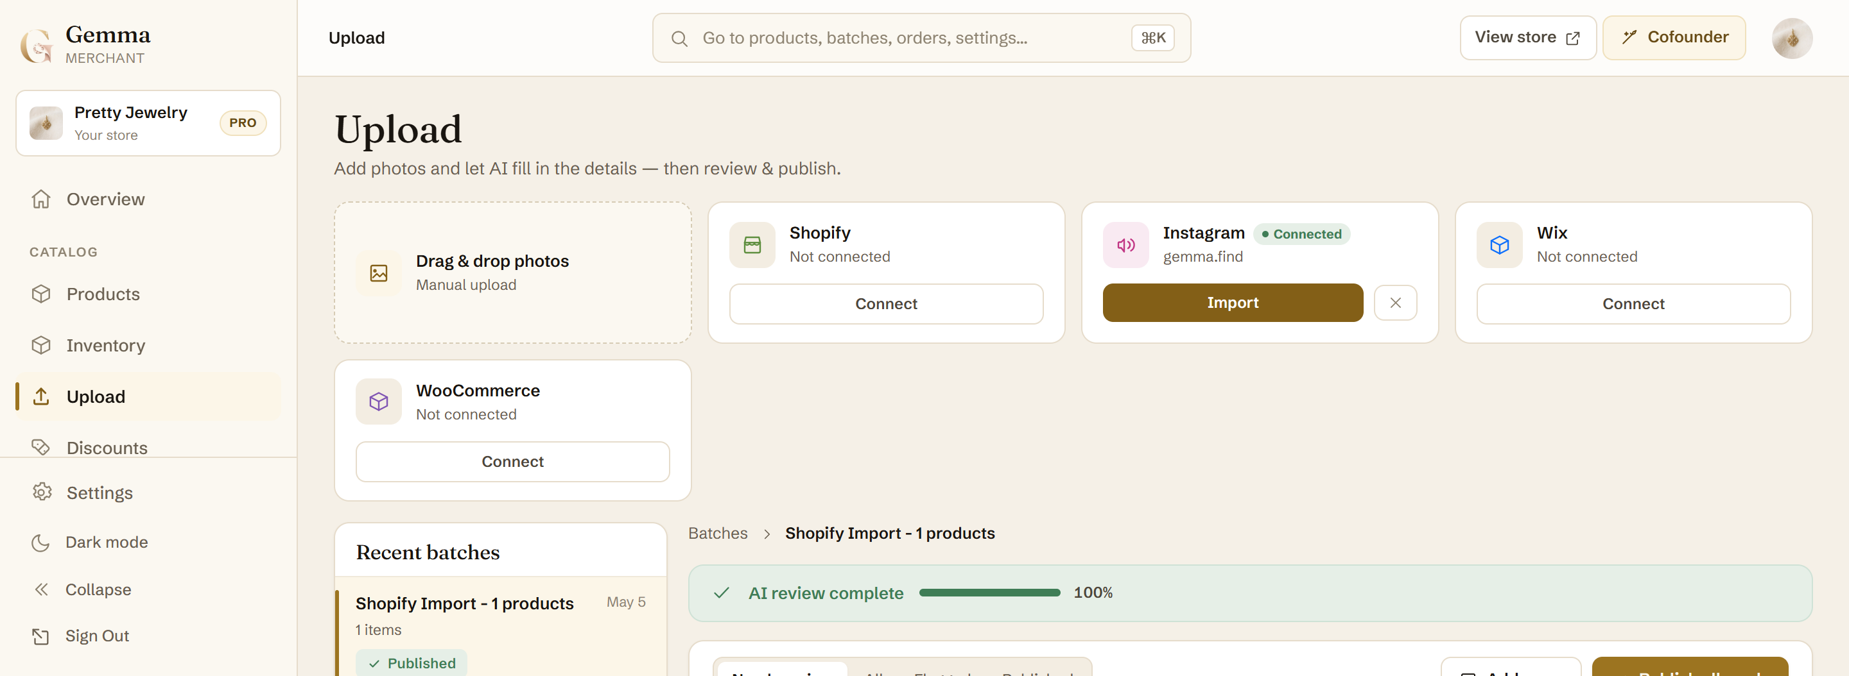The width and height of the screenshot is (1849, 676).
Task: Click the Overview home icon
Action: coord(41,199)
